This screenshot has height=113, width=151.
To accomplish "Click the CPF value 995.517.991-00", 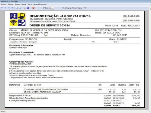I will 30,35.
